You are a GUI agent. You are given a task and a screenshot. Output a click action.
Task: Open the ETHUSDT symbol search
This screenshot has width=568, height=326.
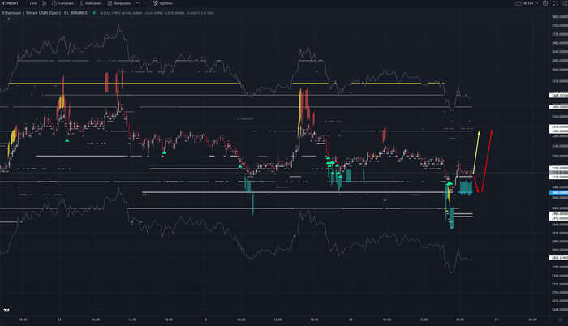tap(11, 3)
